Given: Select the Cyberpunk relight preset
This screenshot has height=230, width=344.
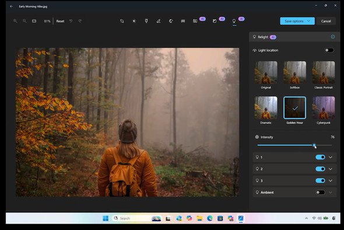Looking at the screenshot, I should pos(324,108).
